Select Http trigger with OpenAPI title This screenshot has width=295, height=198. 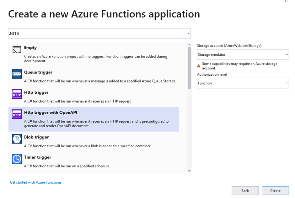coord(51,112)
